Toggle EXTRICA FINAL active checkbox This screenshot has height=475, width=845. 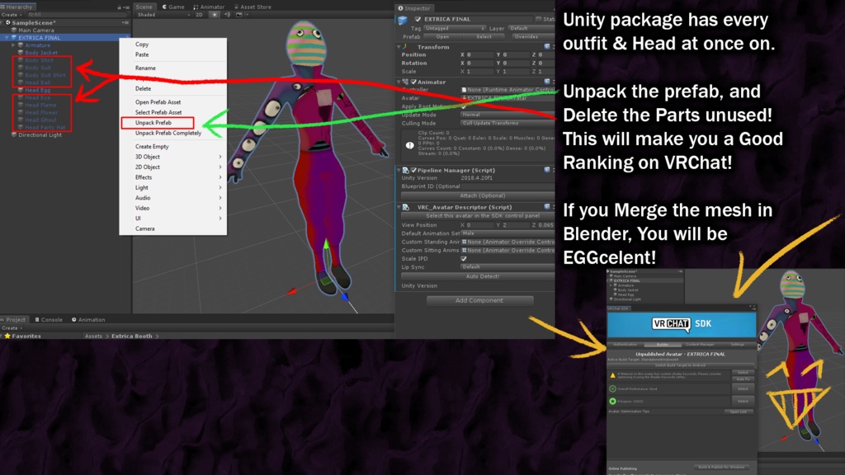pyautogui.click(x=418, y=19)
